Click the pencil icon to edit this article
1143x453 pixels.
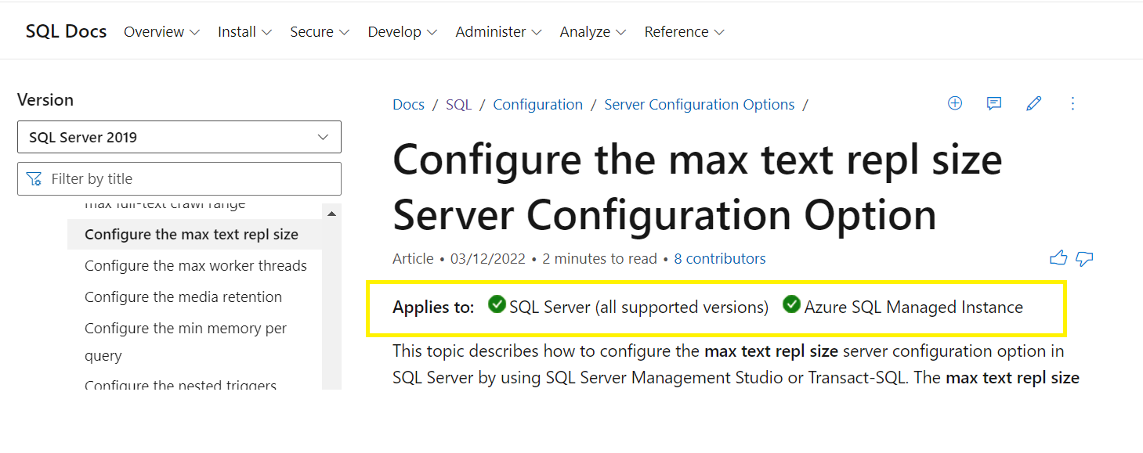point(1033,103)
